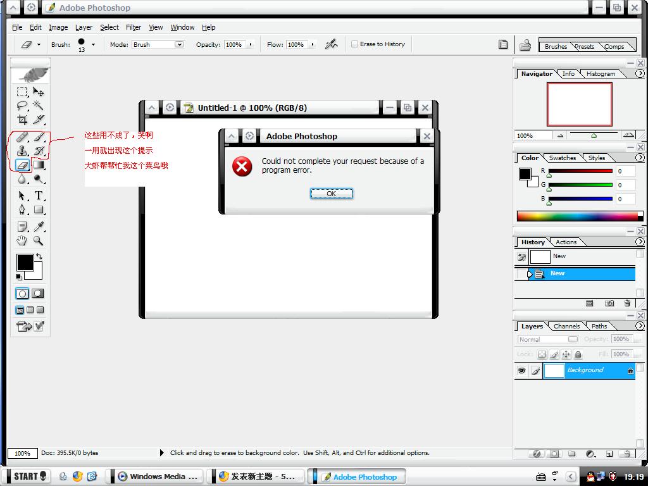648x486 pixels.
Task: Pick the Path Selection tool
Action: [x=22, y=196]
